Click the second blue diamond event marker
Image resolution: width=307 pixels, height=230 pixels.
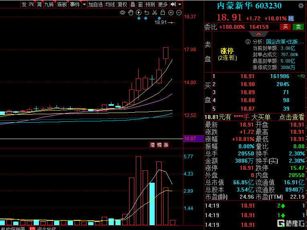tap(145, 18)
